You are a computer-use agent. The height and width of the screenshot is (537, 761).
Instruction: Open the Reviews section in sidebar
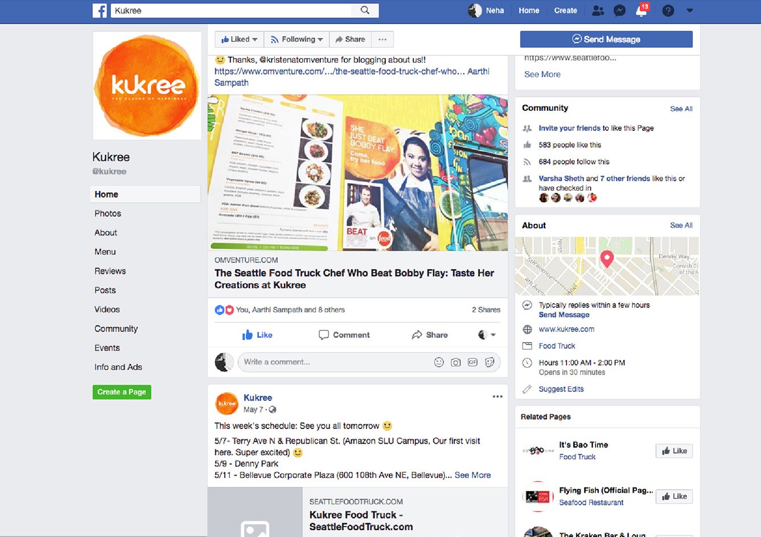[110, 271]
